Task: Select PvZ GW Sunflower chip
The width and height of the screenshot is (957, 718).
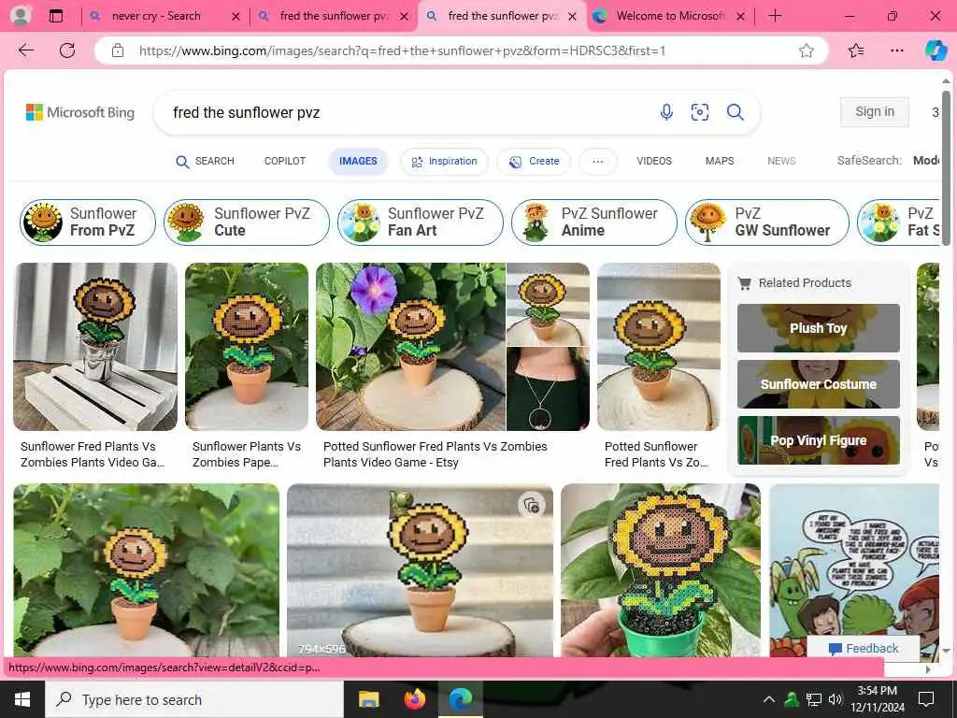Action: click(767, 223)
